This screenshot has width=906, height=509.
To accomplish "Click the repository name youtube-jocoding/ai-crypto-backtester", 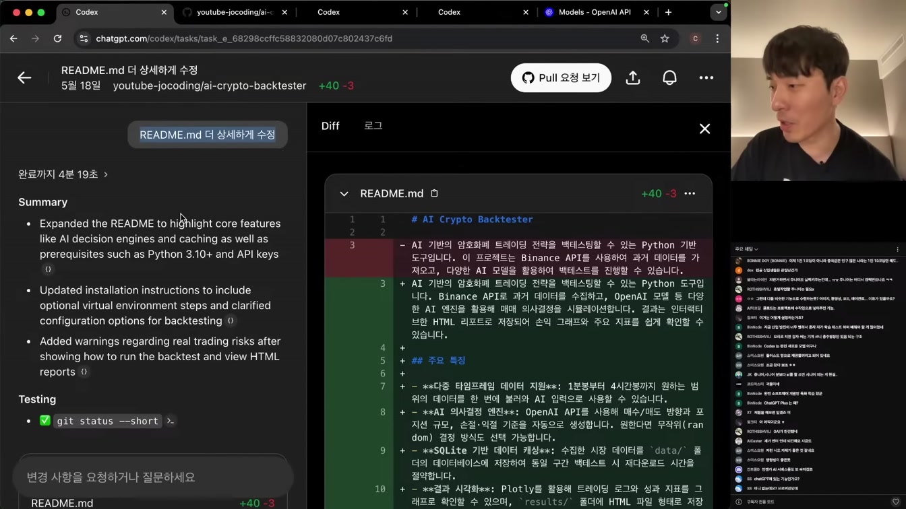I will pos(210,86).
